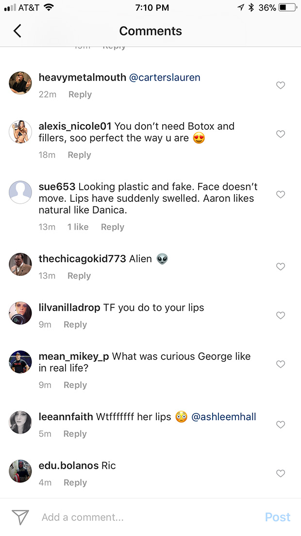Screen dimensions: 301x536
Task: Reply to alexis_nicole01's comment
Action: point(79,155)
